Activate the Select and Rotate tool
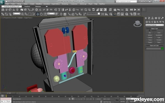165x103 pixels. click(x=42, y=14)
